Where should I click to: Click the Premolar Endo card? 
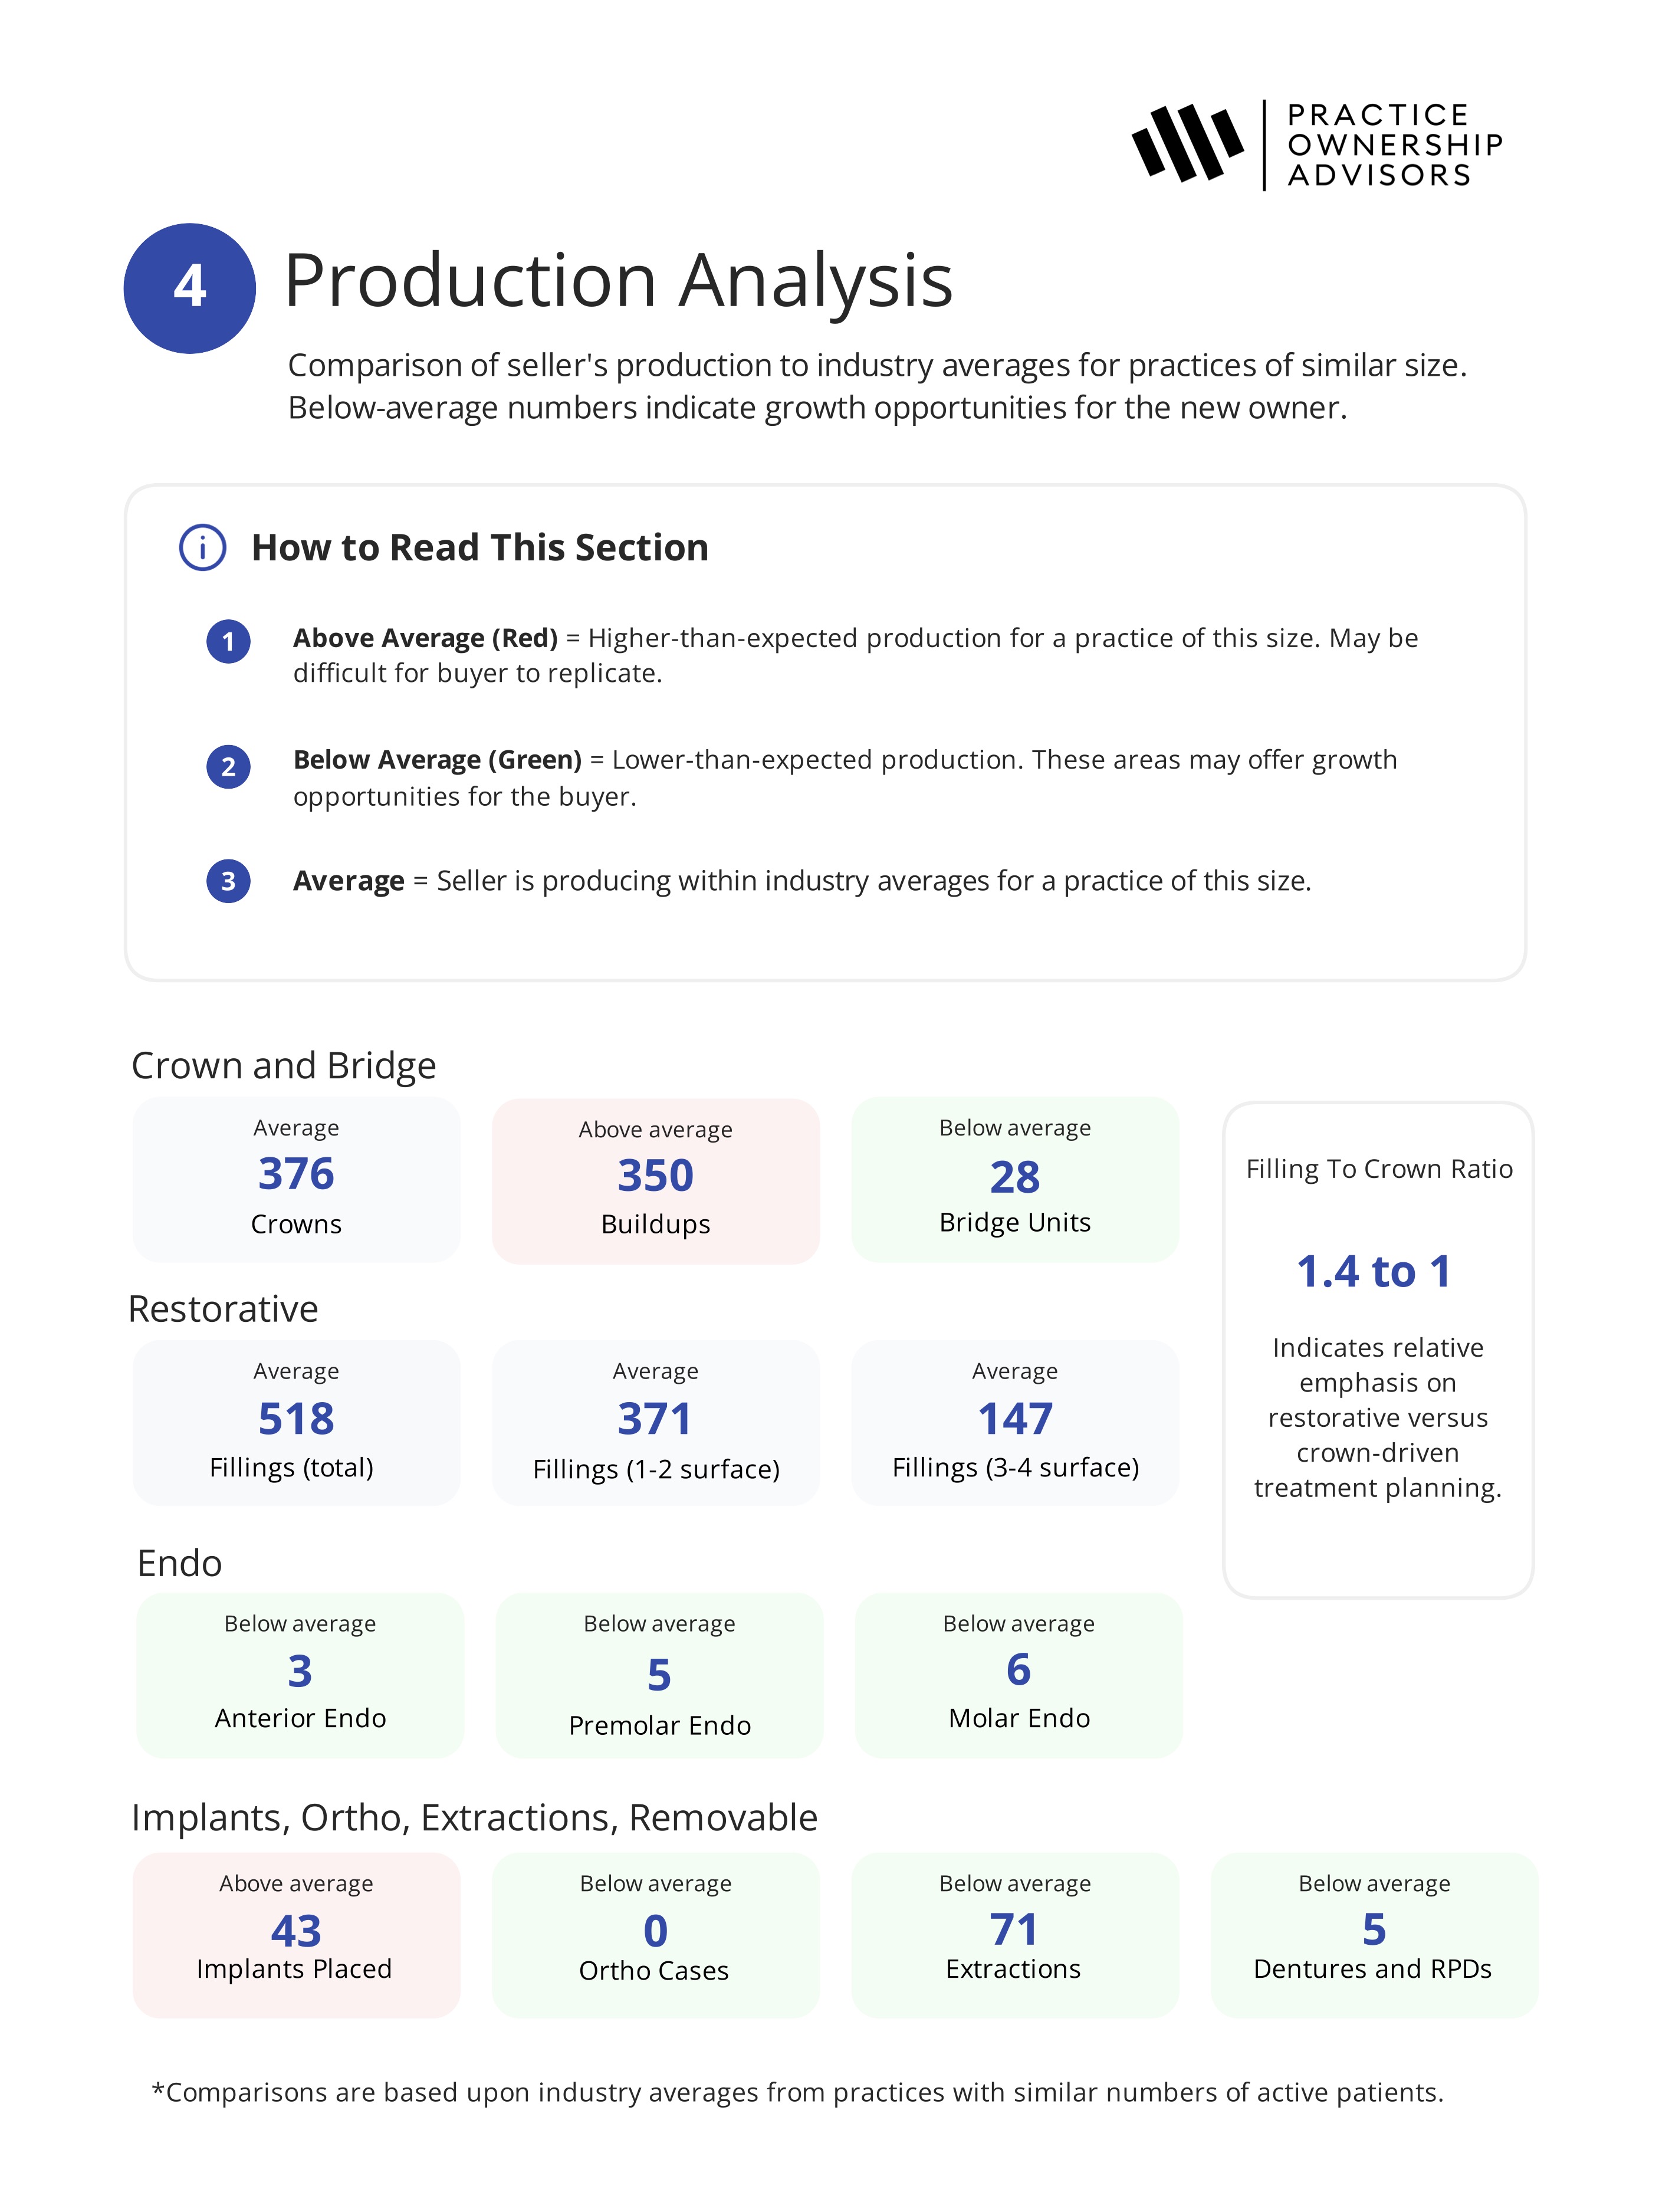tap(659, 1675)
